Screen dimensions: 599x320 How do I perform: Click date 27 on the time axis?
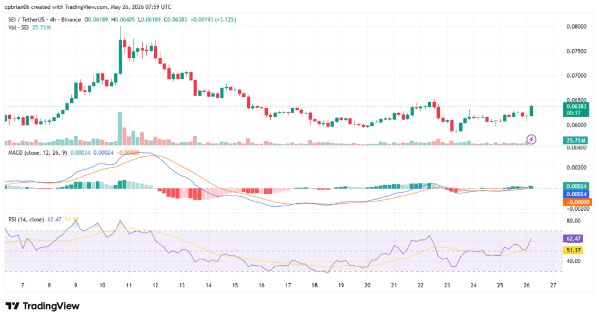click(553, 285)
